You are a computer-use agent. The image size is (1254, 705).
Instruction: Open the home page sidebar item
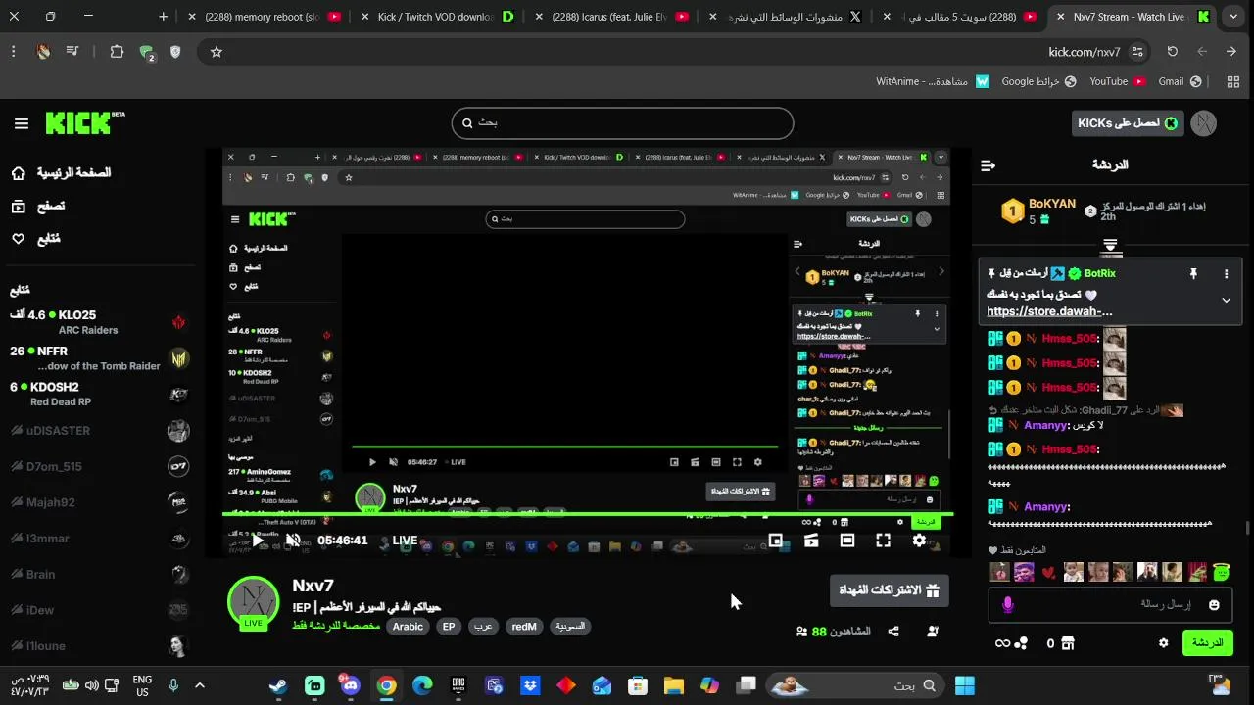[62, 173]
